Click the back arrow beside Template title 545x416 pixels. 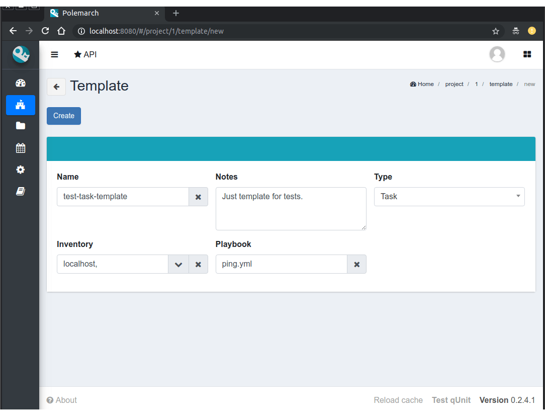[56, 87]
